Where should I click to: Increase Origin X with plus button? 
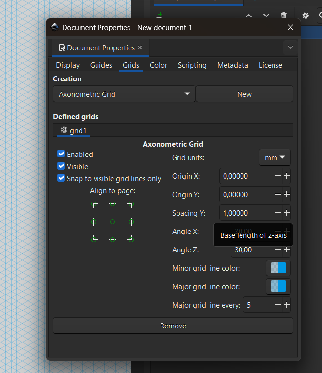(x=287, y=176)
